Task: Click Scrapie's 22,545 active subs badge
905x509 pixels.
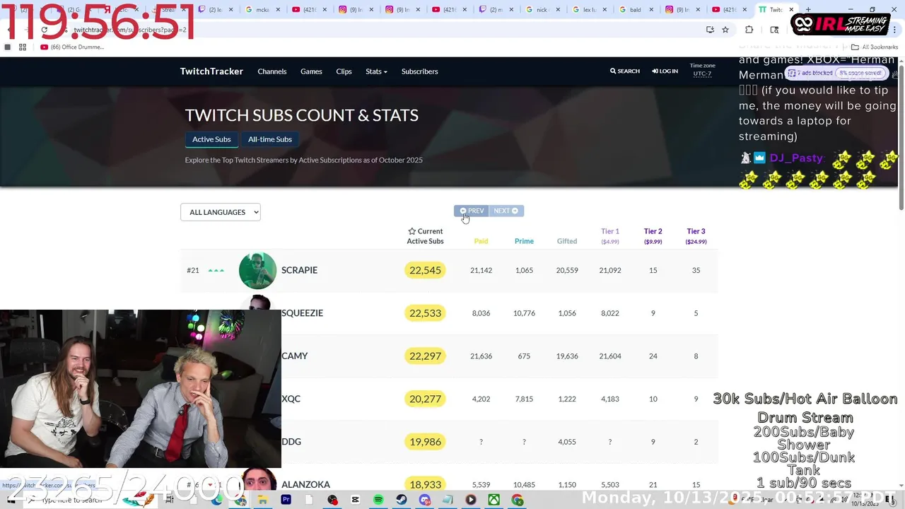Action: click(425, 270)
